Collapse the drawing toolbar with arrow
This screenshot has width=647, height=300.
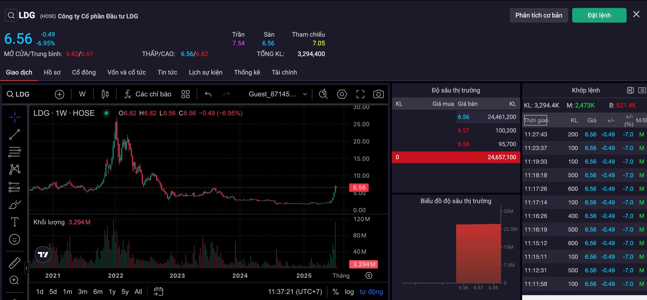[x=26, y=268]
